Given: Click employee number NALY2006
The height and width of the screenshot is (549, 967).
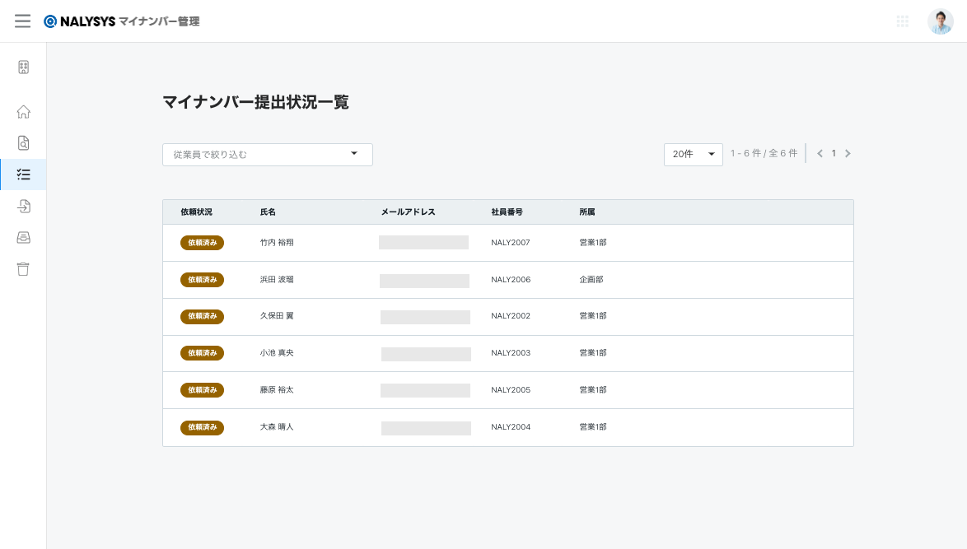Looking at the screenshot, I should click(511, 280).
